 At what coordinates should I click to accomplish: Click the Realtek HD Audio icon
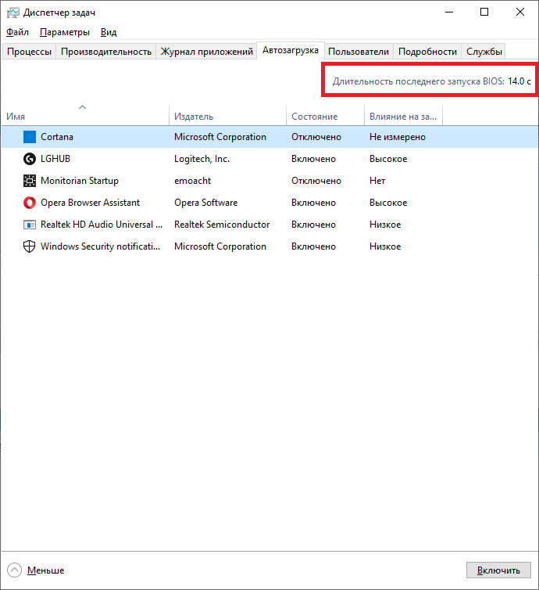tap(30, 225)
